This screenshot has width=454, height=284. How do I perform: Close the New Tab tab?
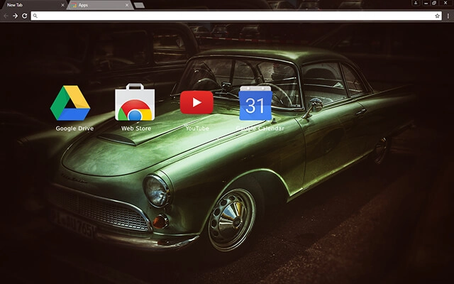click(x=62, y=5)
